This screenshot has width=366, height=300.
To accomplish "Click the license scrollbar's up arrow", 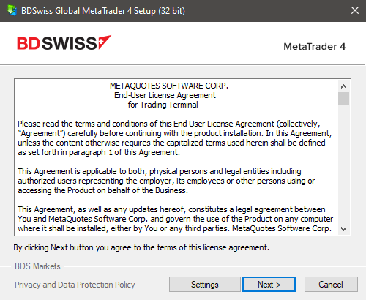I will tap(343, 86).
